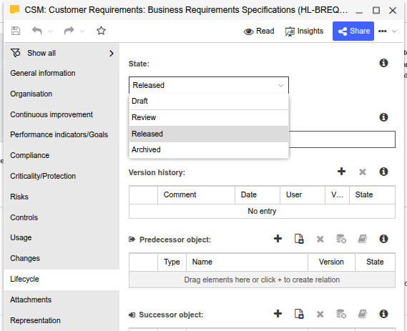Open Continuous improvement section

(x=62, y=114)
